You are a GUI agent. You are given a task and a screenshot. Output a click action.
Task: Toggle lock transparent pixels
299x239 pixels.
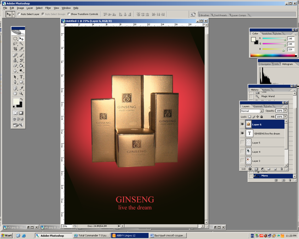pyautogui.click(x=250, y=117)
